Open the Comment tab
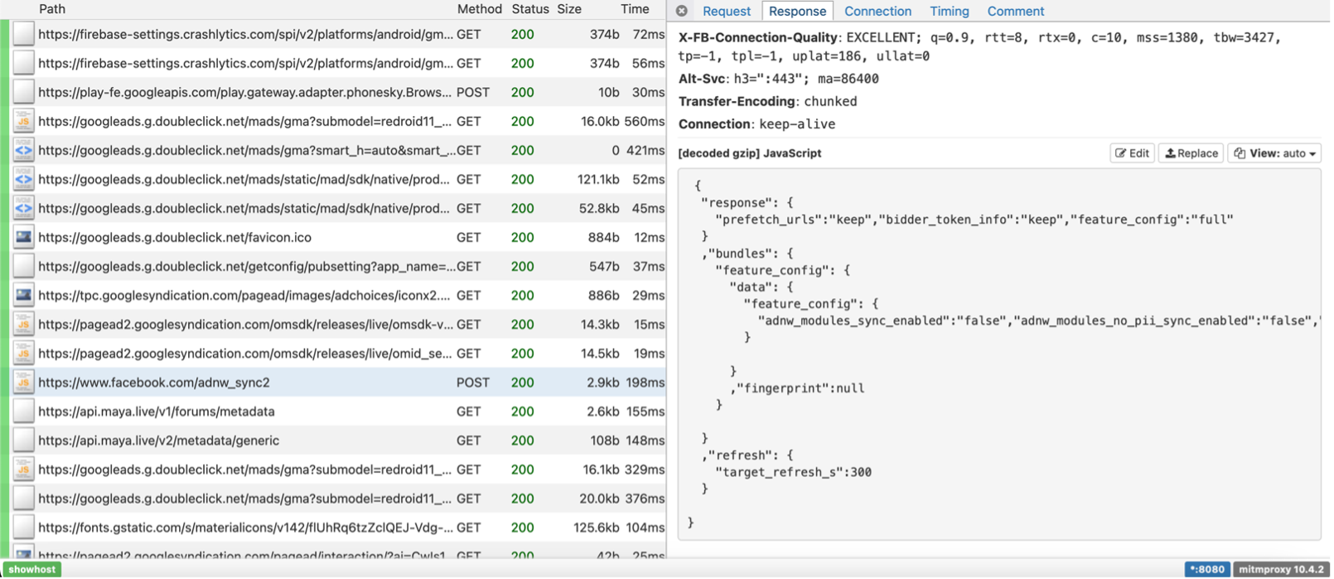 tap(1015, 11)
